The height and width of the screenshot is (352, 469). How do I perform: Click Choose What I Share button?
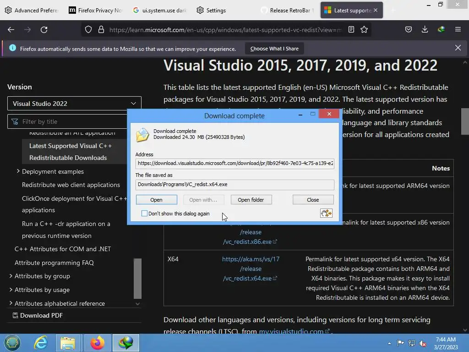[274, 49]
